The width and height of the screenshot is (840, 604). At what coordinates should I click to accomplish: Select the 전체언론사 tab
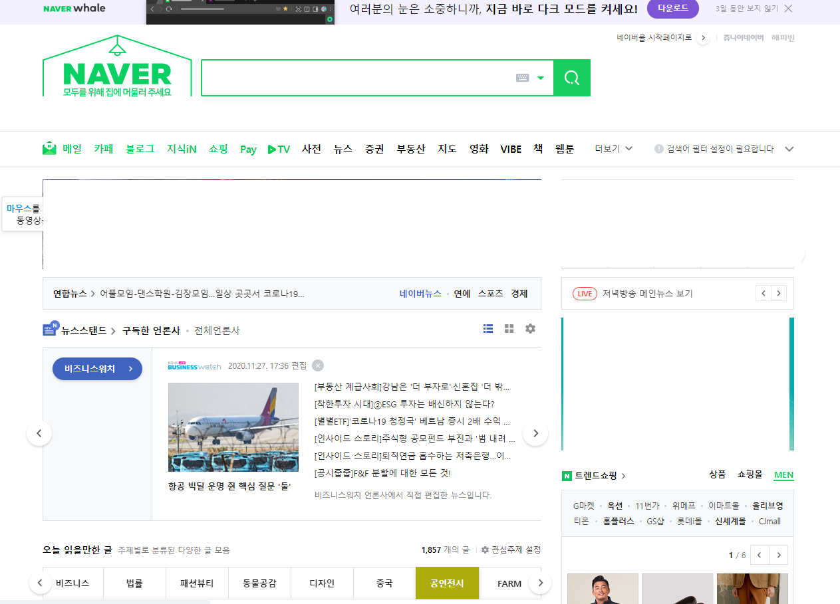pyautogui.click(x=217, y=330)
